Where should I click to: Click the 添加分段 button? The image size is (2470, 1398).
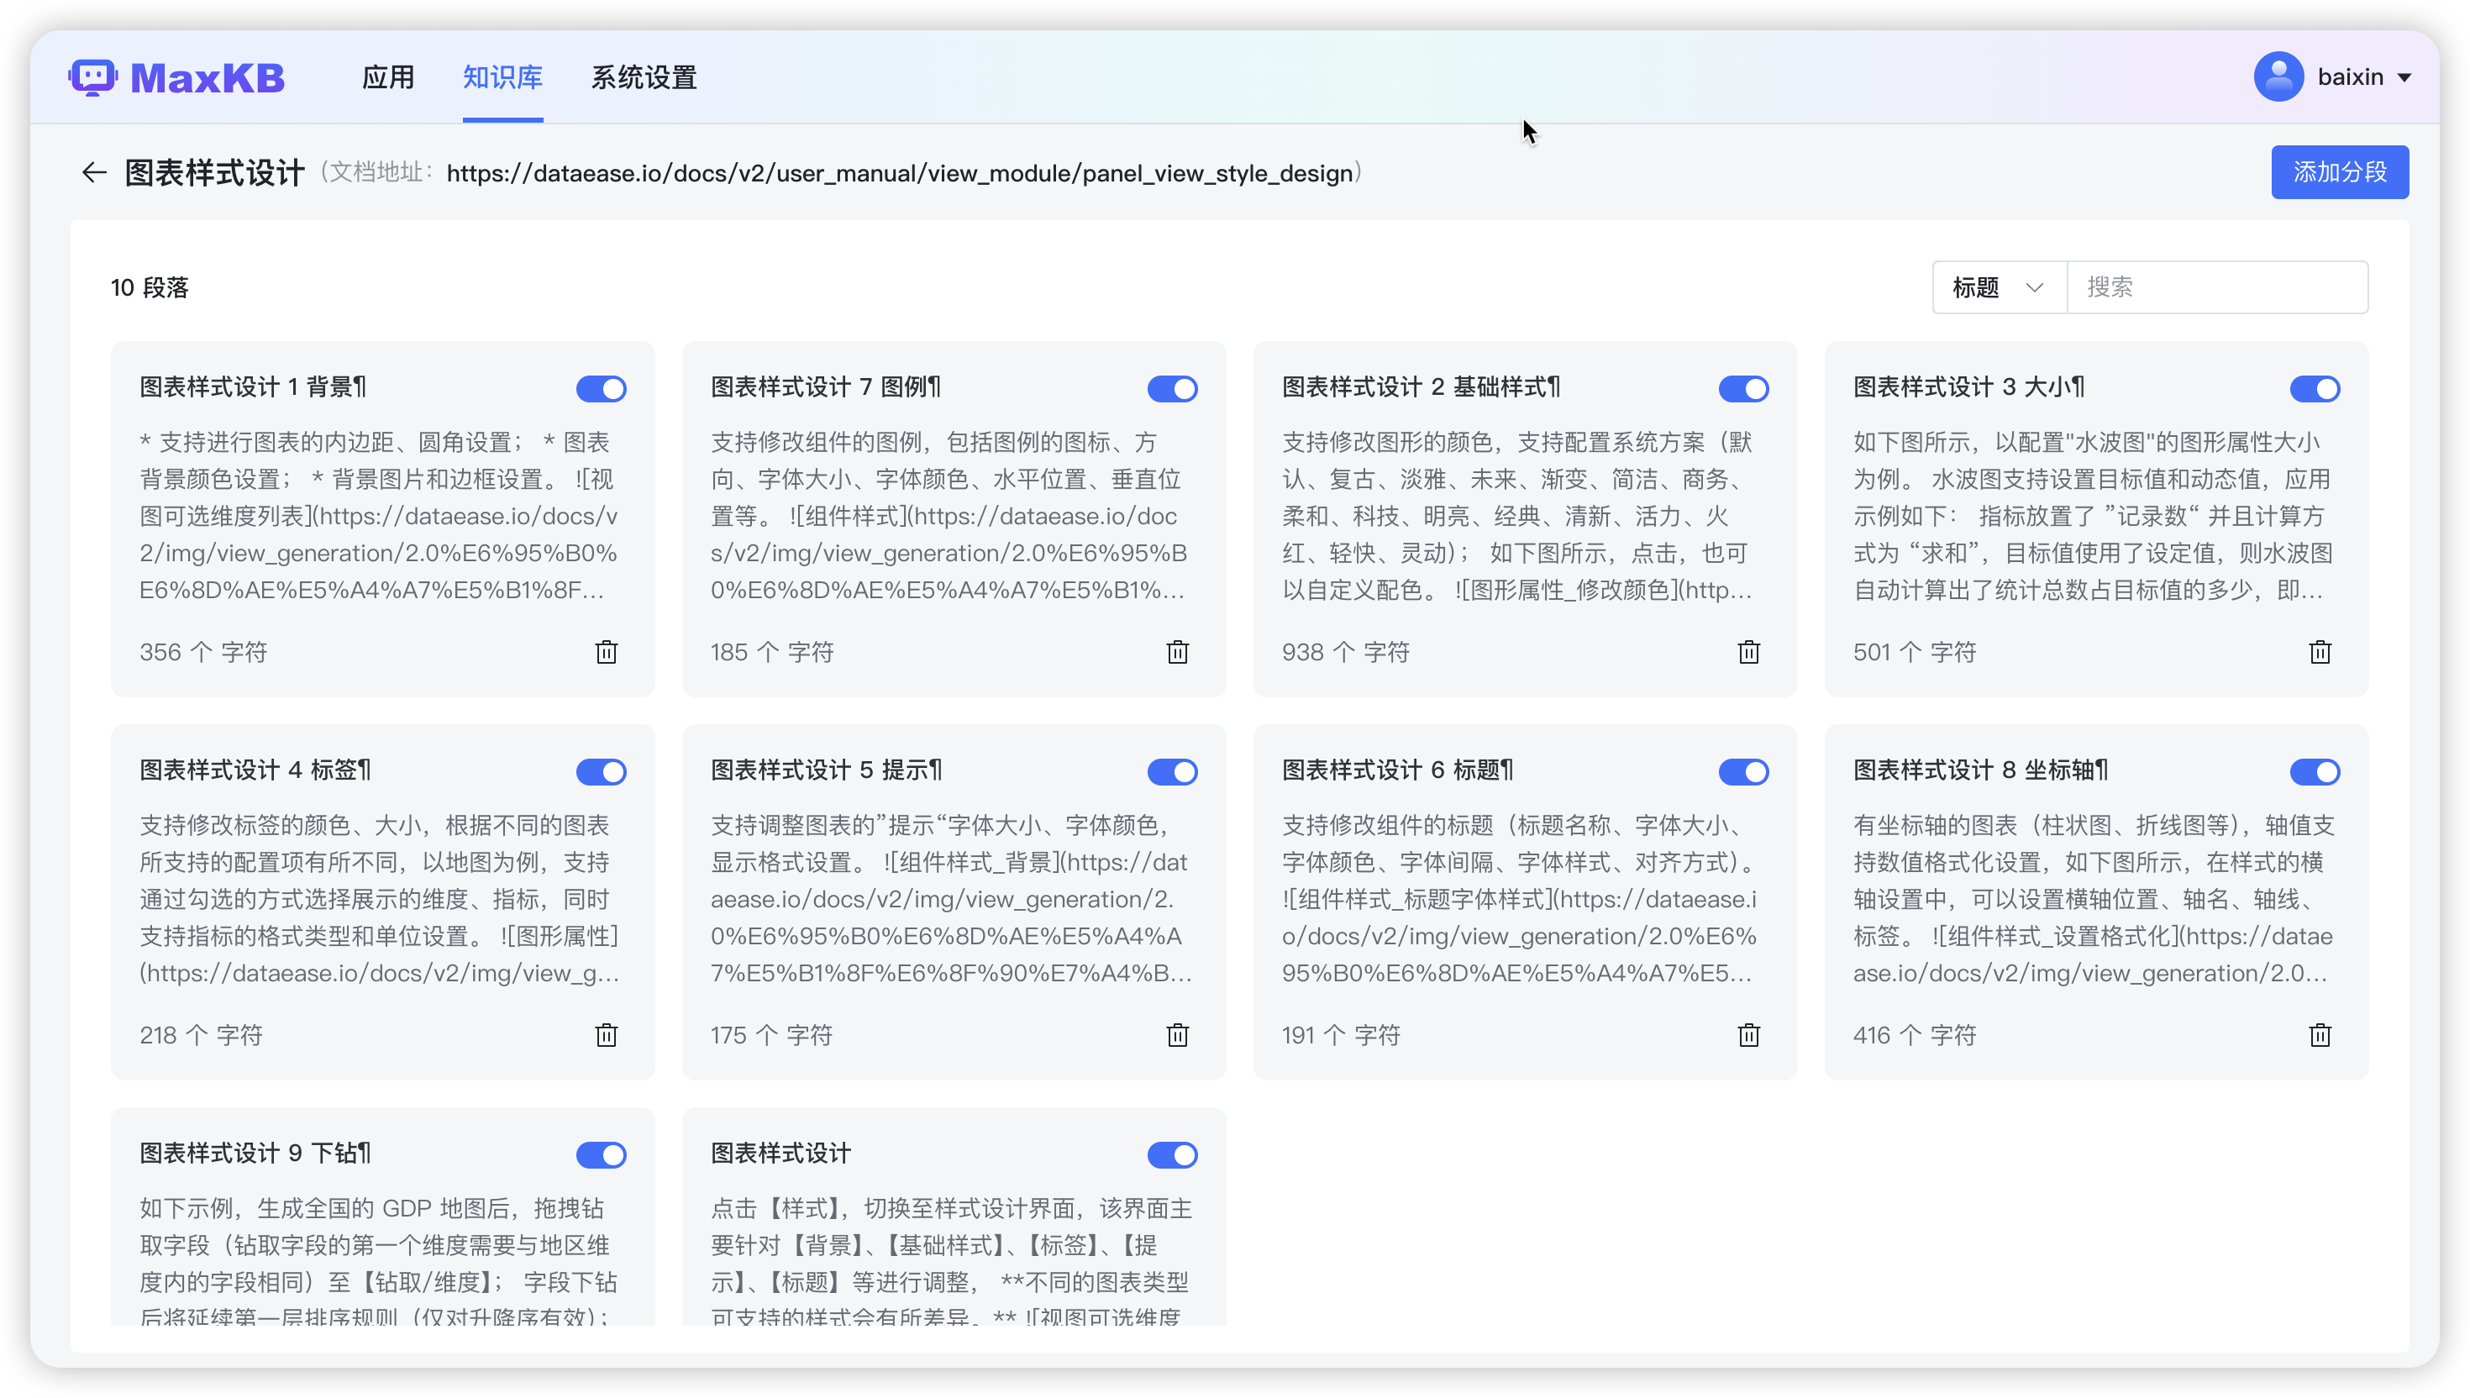pos(2340,173)
